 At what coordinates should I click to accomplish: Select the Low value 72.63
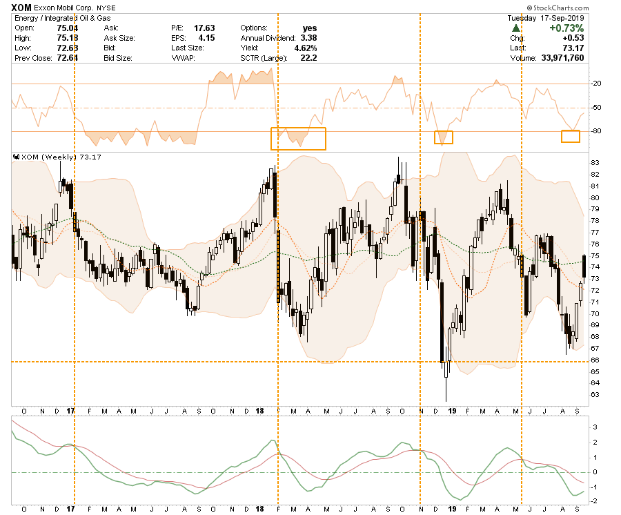pos(68,48)
